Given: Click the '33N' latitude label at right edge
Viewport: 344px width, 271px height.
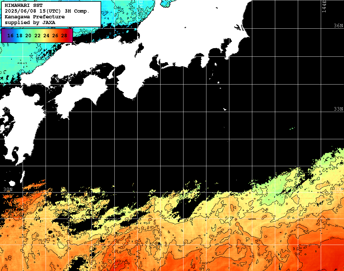Looking at the screenshot, I should click(x=339, y=109).
